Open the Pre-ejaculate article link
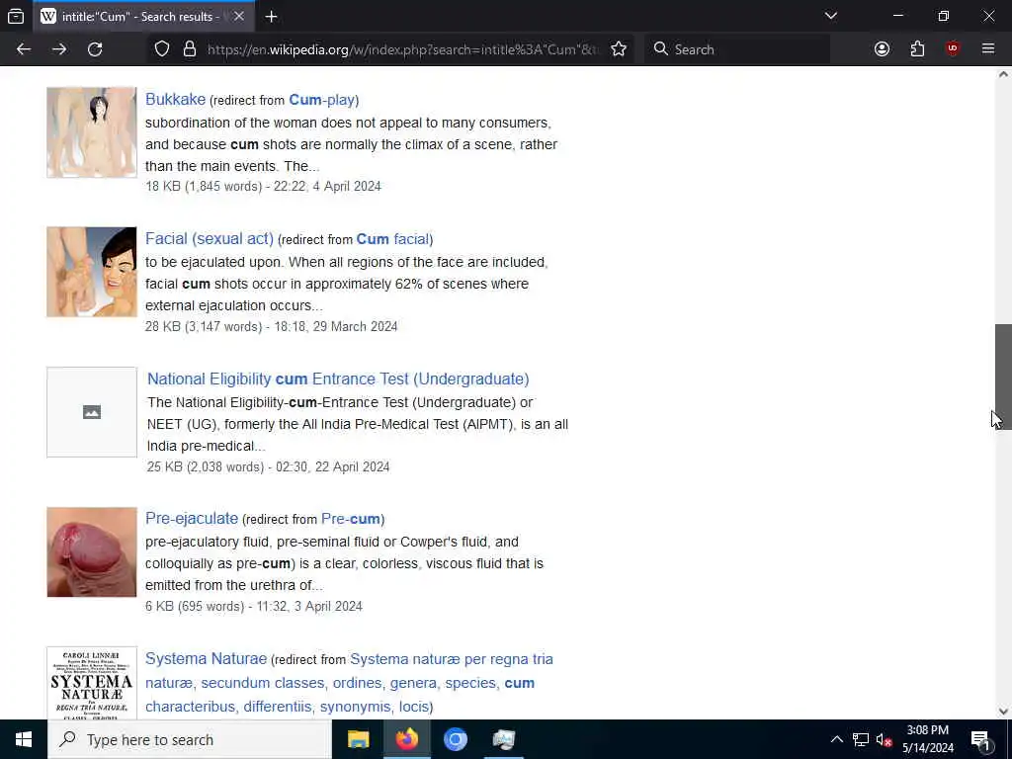 coord(192,518)
